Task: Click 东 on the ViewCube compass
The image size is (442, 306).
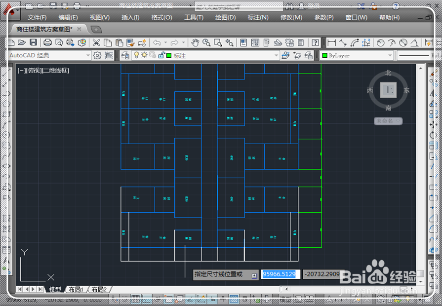Action: (x=406, y=90)
